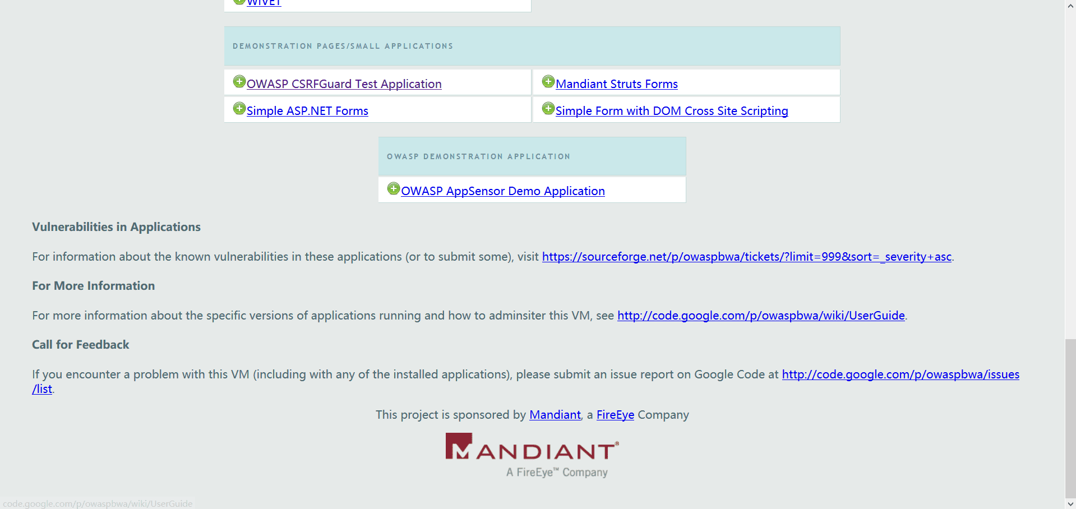Follow the FireEye text link

point(615,415)
